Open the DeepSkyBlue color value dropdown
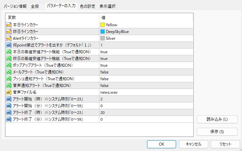The height and width of the screenshot is (151, 242). [145, 32]
